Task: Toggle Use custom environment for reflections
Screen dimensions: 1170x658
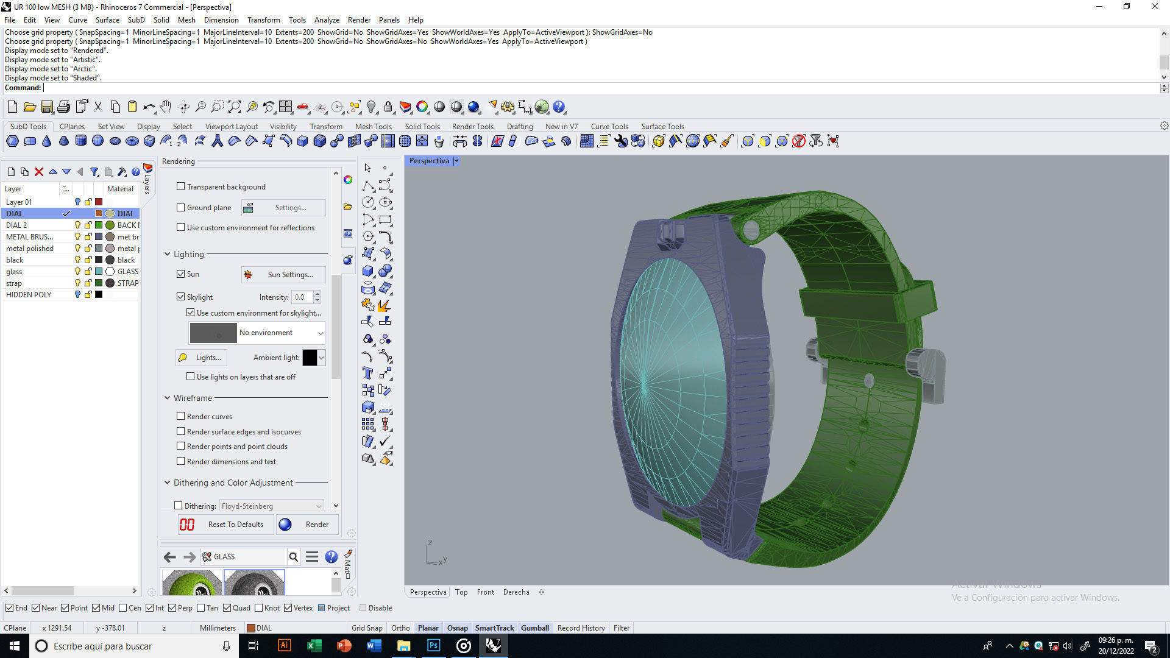Action: click(180, 227)
